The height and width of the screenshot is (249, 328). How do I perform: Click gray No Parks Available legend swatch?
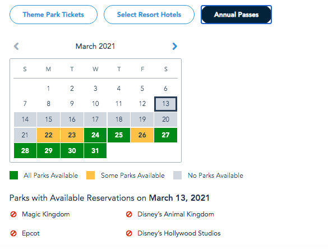click(x=177, y=176)
